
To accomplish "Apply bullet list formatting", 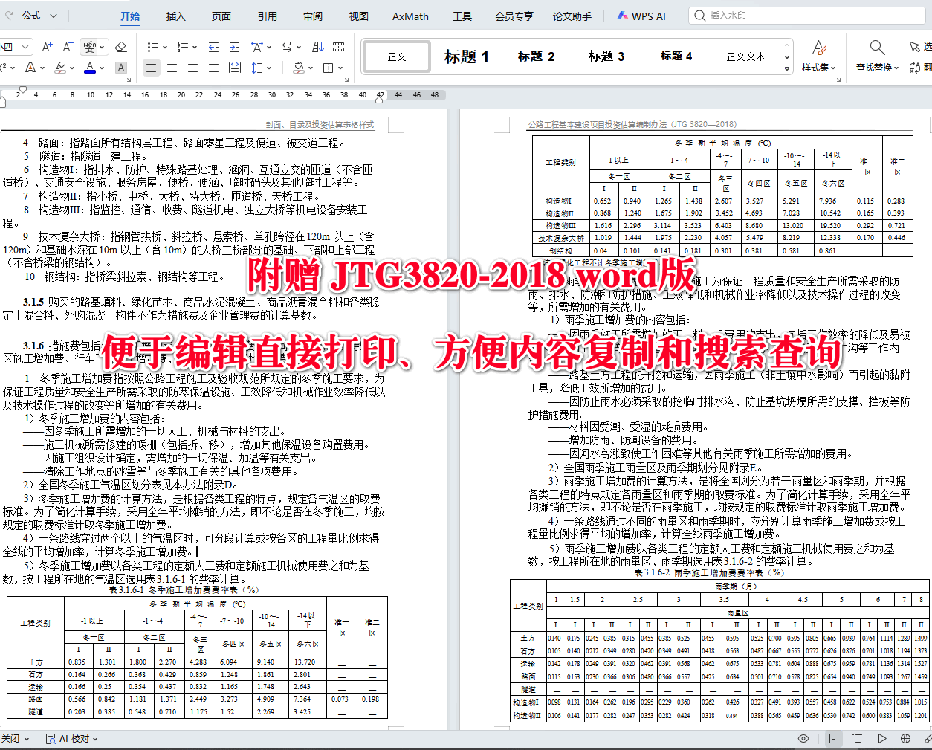I will tap(152, 47).
